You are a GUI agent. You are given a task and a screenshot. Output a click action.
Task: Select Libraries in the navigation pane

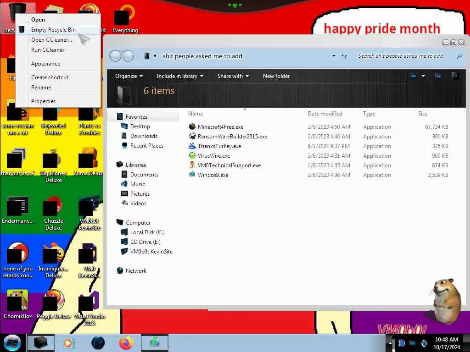pyautogui.click(x=135, y=165)
